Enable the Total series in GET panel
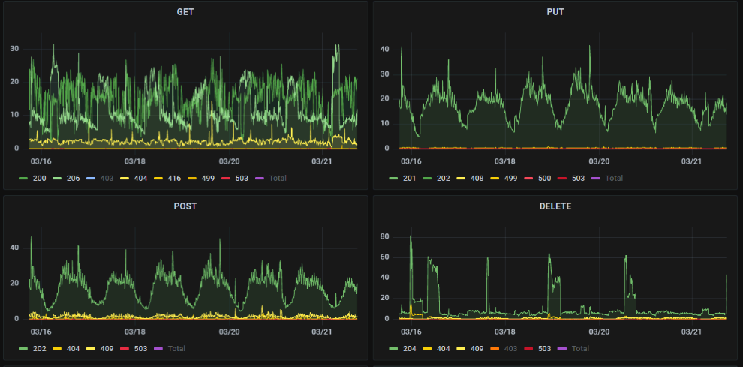This screenshot has width=743, height=367. click(278, 179)
